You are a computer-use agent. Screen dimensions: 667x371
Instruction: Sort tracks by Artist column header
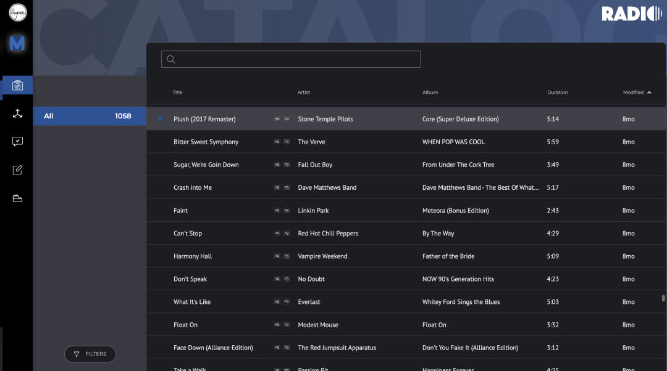tap(304, 92)
